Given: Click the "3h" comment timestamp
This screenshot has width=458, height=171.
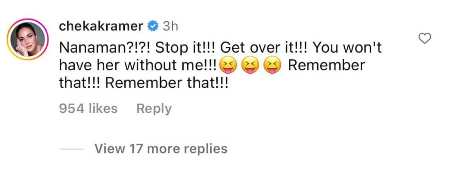Looking at the screenshot, I should click(x=169, y=27).
